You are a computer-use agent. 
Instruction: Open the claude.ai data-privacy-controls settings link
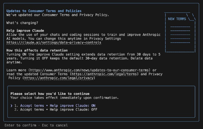[x=54, y=43]
